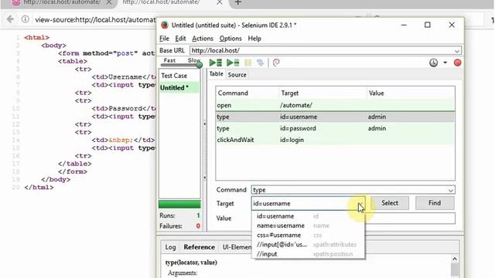Choose css=#username locator option
The width and height of the screenshot is (495, 278).
click(x=308, y=235)
